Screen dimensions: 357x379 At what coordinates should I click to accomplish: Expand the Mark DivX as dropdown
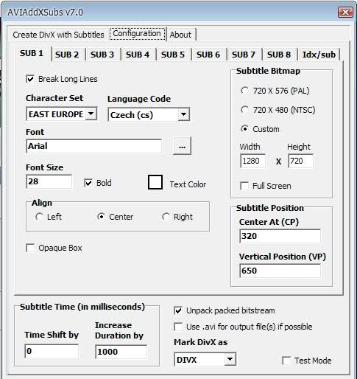click(x=230, y=359)
